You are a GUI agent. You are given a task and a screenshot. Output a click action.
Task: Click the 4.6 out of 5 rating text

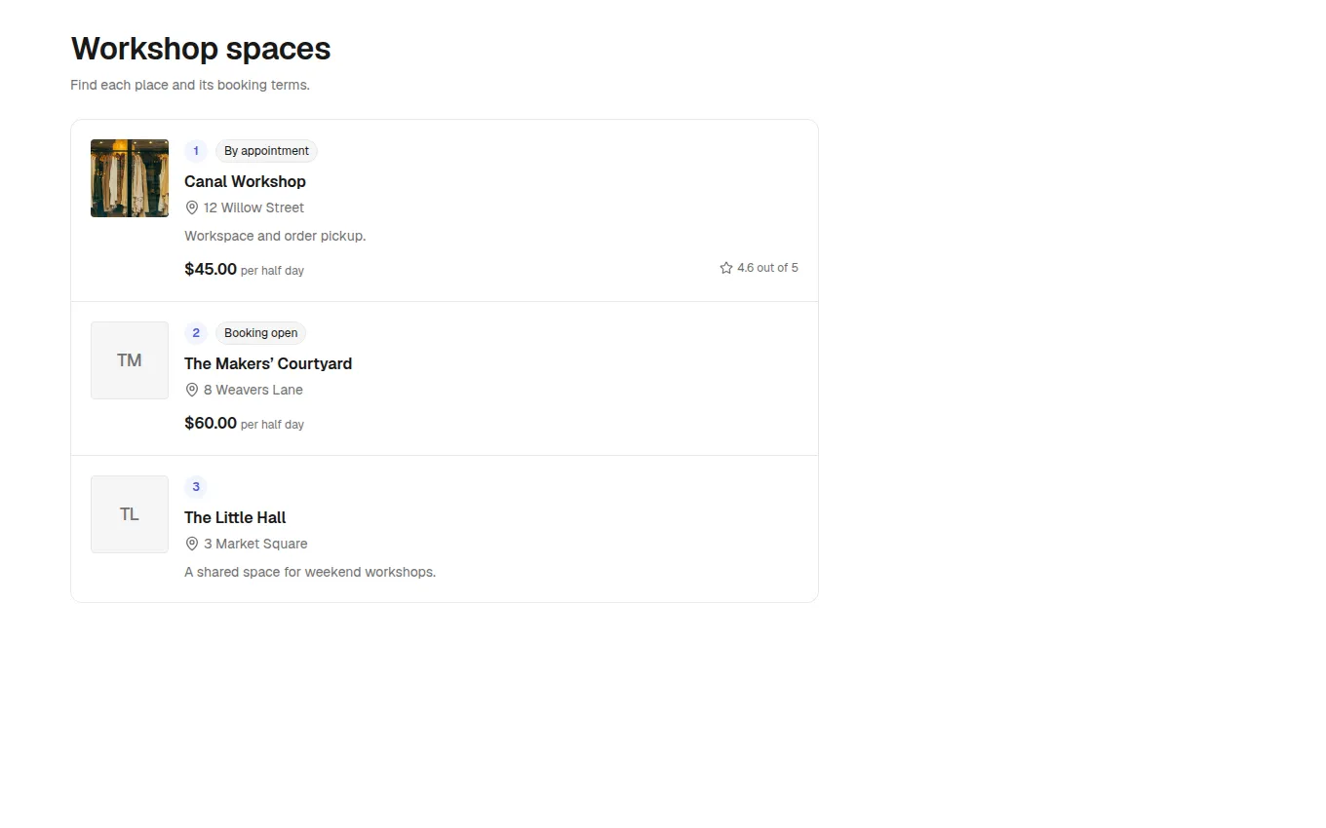pyautogui.click(x=767, y=268)
